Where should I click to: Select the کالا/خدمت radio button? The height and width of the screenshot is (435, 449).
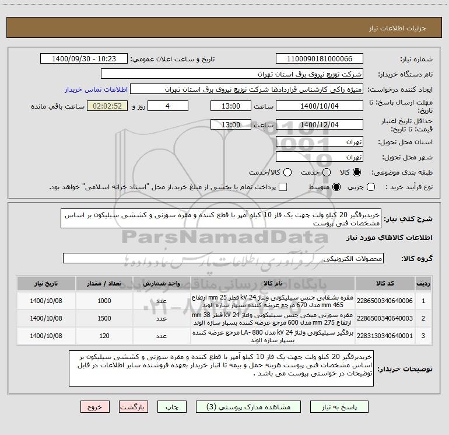coord(287,172)
